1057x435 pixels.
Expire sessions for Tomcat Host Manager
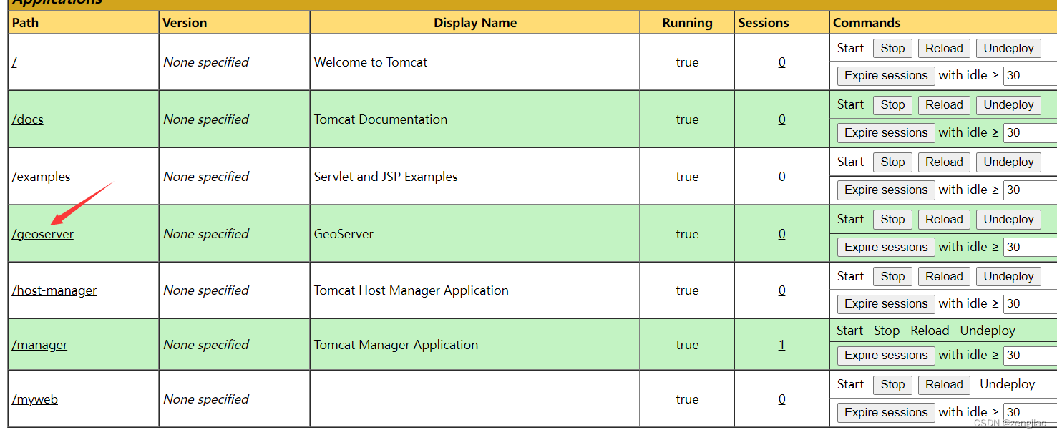[886, 303]
